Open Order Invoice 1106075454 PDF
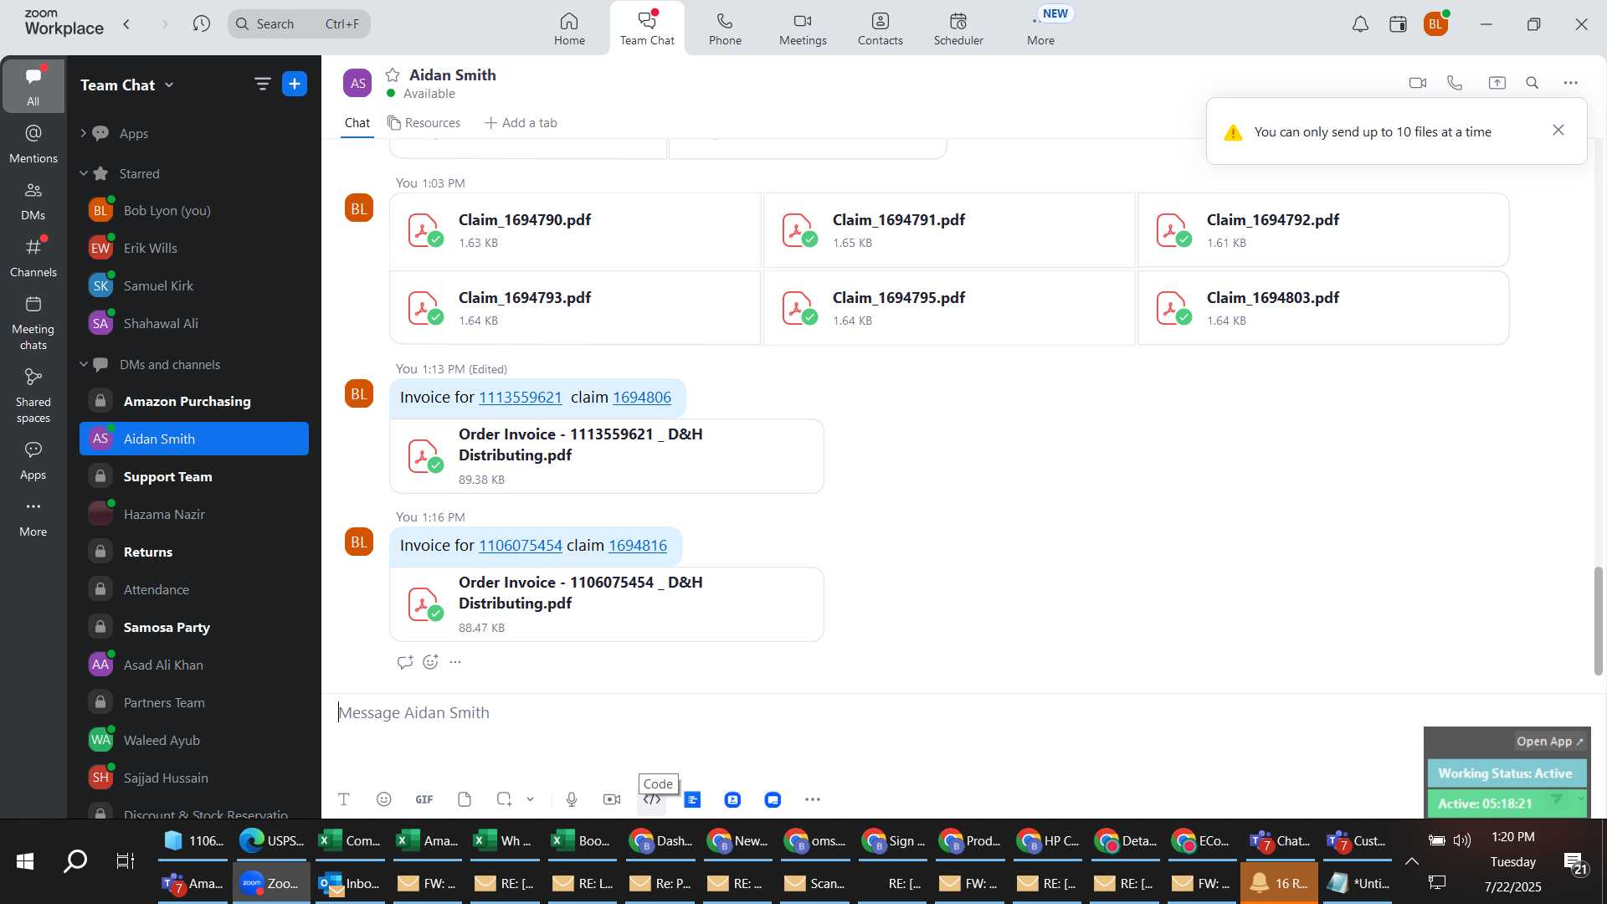This screenshot has height=904, width=1607. [607, 604]
